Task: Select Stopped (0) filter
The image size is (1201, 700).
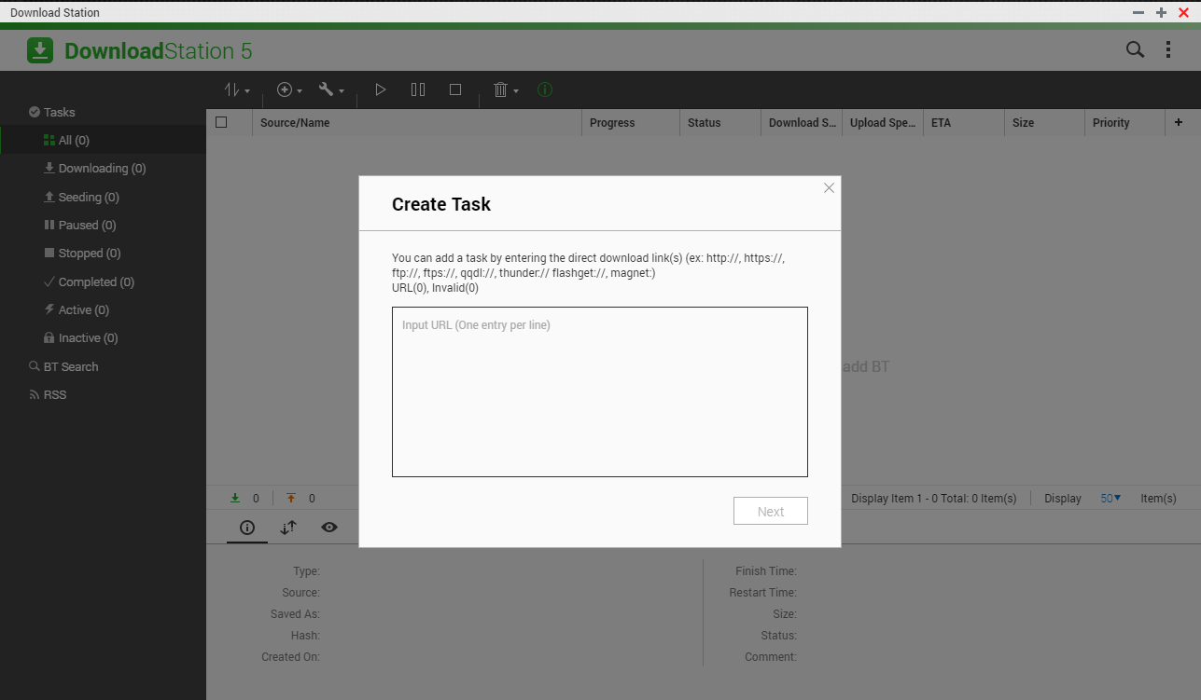Action: point(103,254)
